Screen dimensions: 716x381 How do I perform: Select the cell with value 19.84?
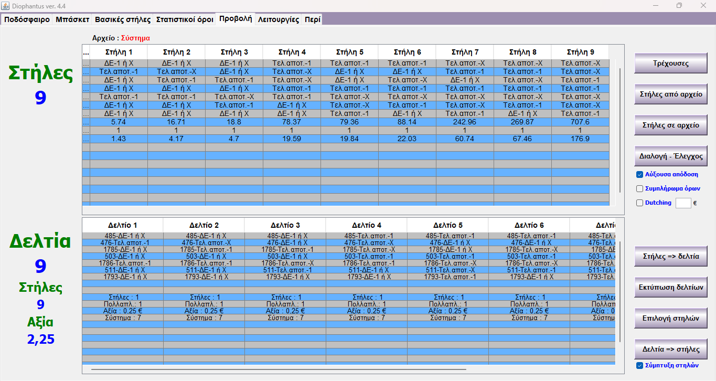point(349,139)
